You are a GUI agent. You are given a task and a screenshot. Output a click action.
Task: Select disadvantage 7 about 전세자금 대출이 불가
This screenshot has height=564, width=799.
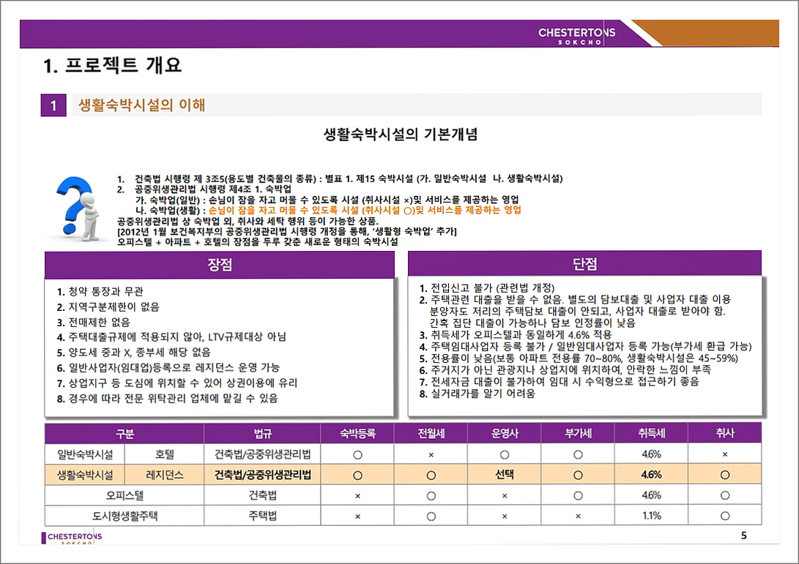point(559,382)
